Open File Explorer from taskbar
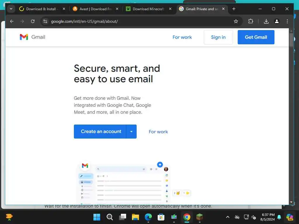 tap(135, 217)
